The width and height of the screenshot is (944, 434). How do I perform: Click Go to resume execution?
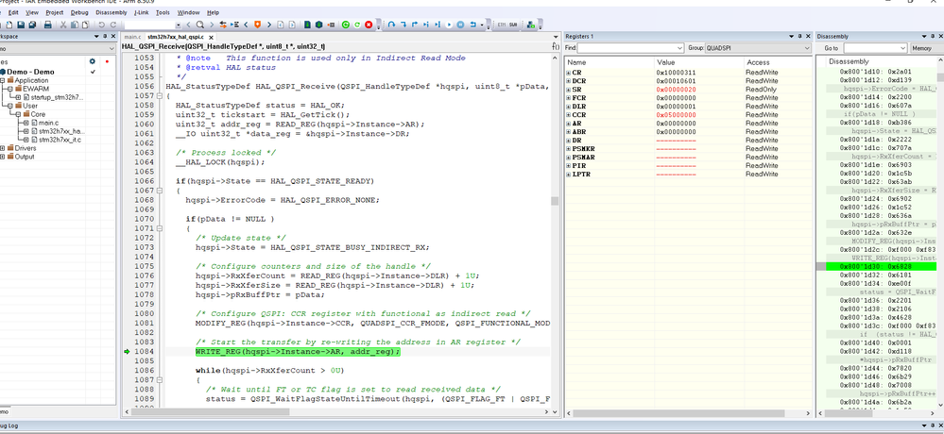449,25
